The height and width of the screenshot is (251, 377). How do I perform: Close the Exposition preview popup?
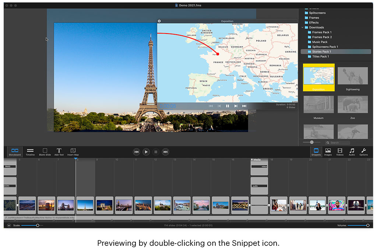159,21
